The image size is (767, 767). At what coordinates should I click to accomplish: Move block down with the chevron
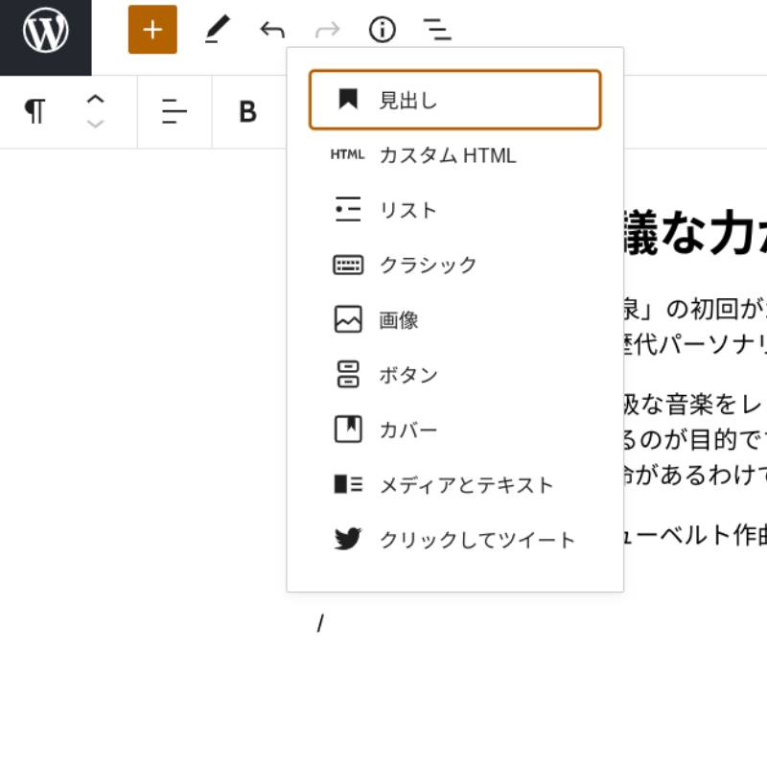[95, 125]
